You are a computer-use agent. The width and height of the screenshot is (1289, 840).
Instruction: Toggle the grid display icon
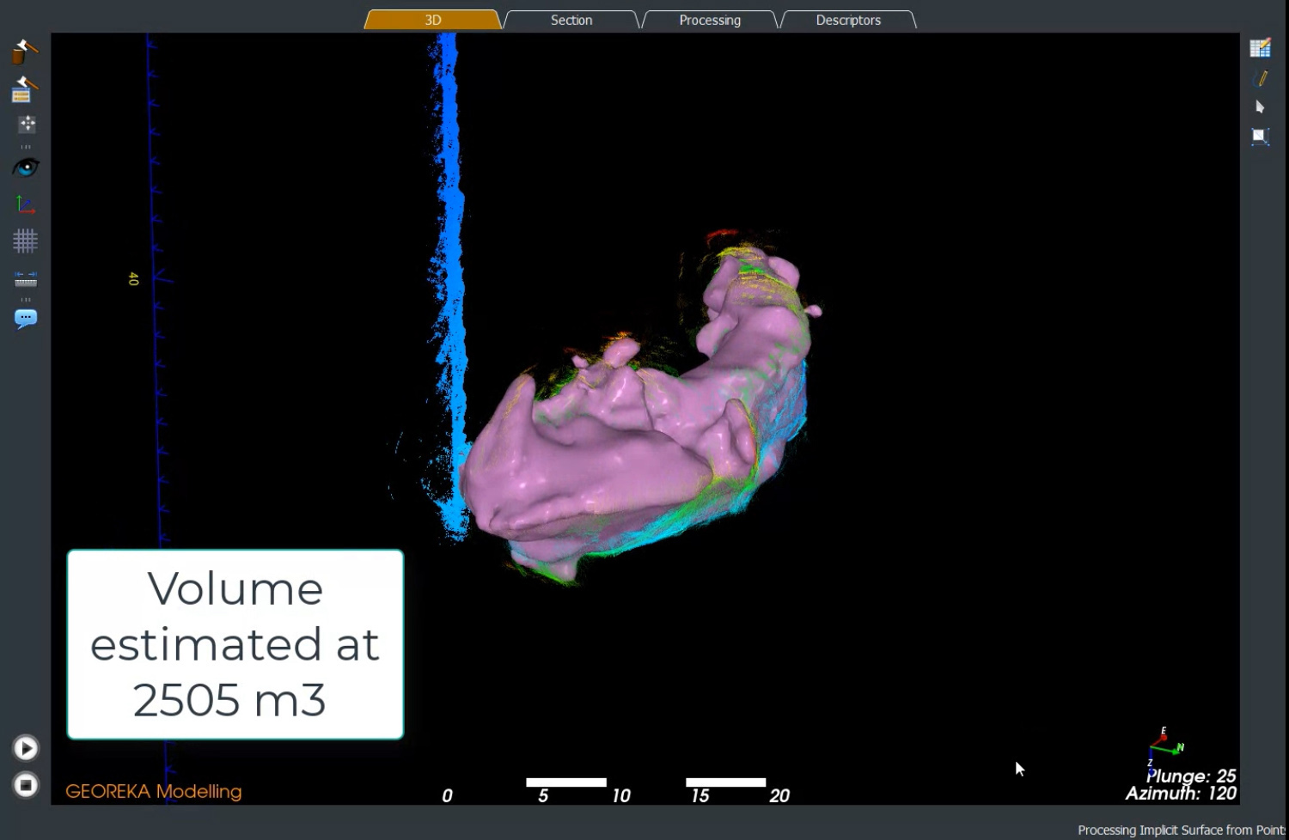coord(26,241)
